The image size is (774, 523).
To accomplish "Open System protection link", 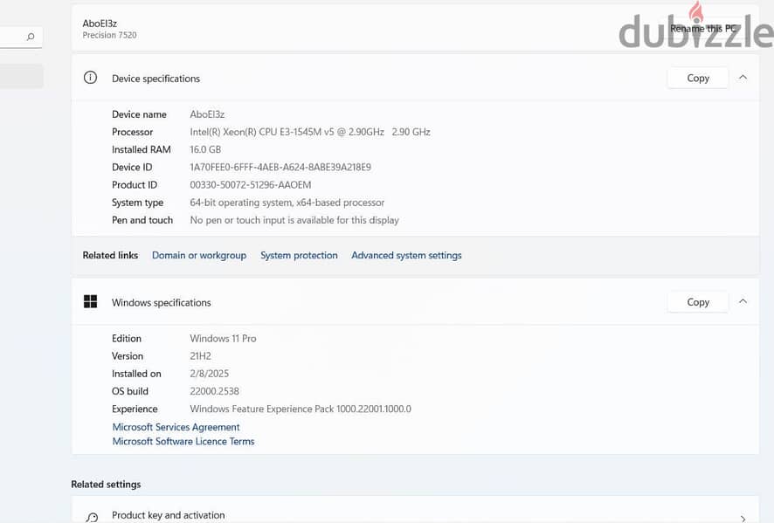I will (299, 256).
